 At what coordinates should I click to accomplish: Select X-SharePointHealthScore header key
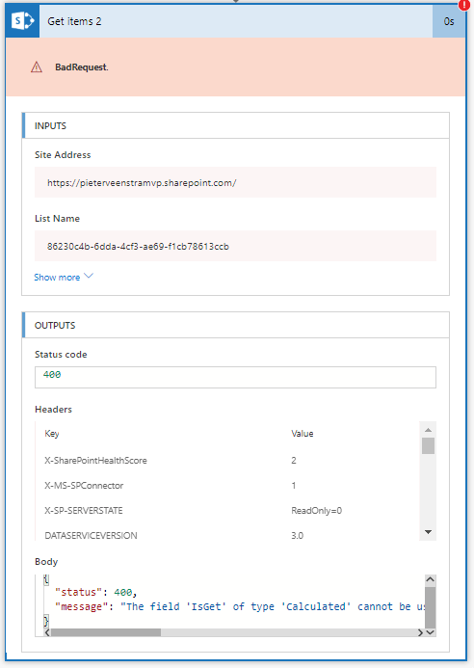coord(95,461)
